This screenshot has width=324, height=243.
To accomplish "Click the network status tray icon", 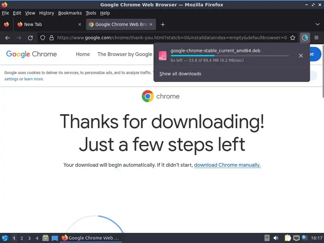I will click(x=296, y=238).
